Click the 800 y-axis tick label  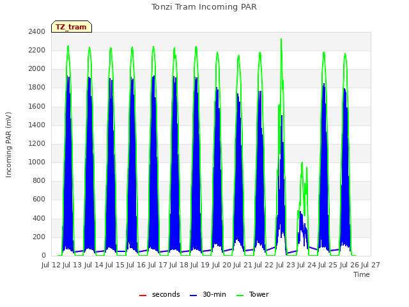[x=39, y=180]
